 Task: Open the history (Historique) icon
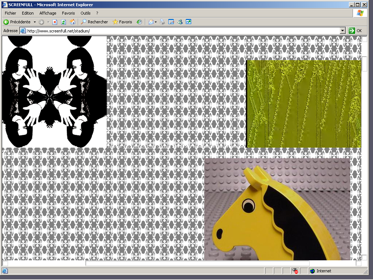(139, 22)
